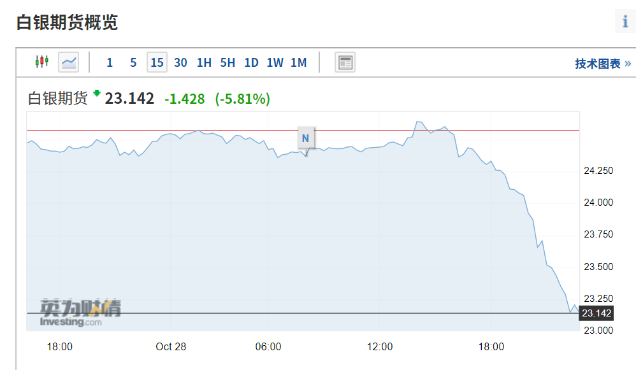Select the 1W timeframe
This screenshot has width=636, height=370.
pos(275,62)
